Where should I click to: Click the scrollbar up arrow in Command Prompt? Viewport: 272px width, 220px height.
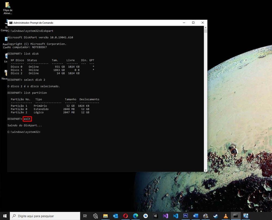point(206,28)
